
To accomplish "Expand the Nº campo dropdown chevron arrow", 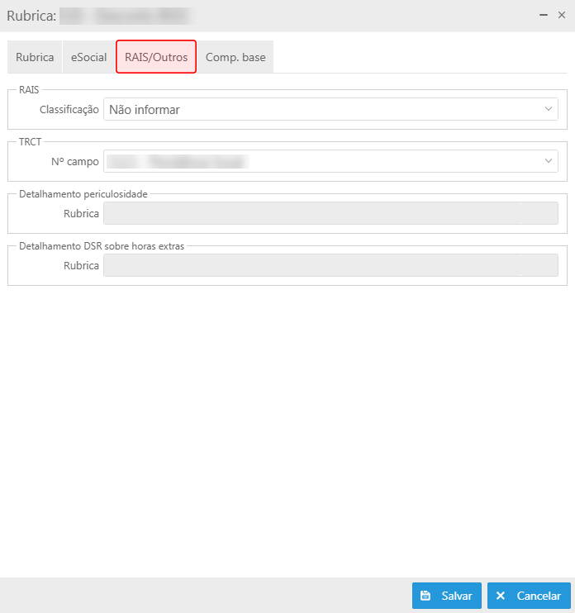I will 549,161.
